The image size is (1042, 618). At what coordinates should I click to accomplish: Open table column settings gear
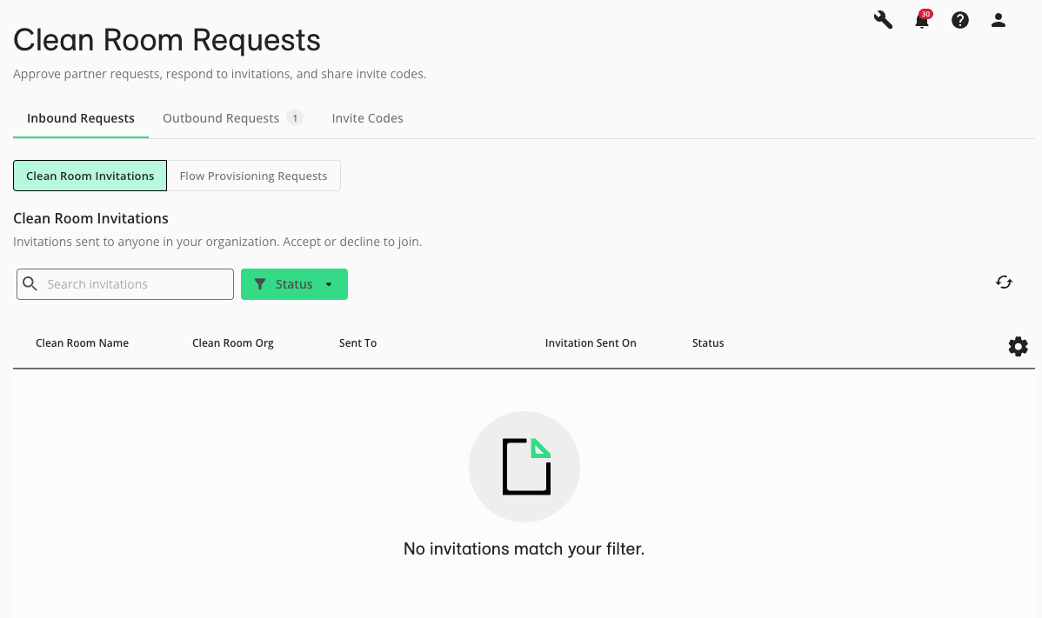1018,347
